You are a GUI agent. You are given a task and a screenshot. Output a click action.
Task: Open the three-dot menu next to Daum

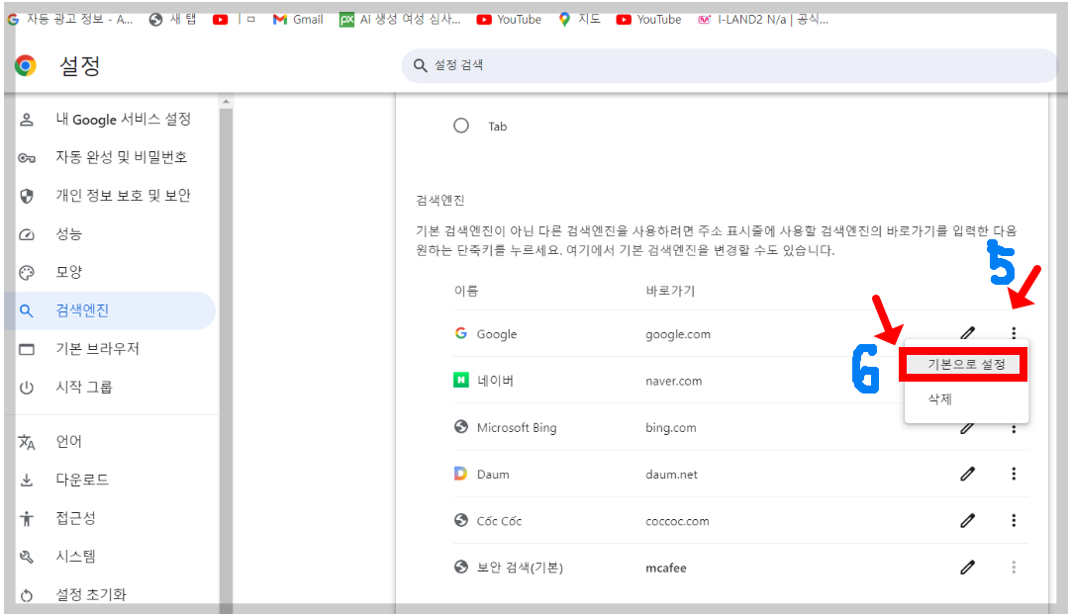[1014, 474]
